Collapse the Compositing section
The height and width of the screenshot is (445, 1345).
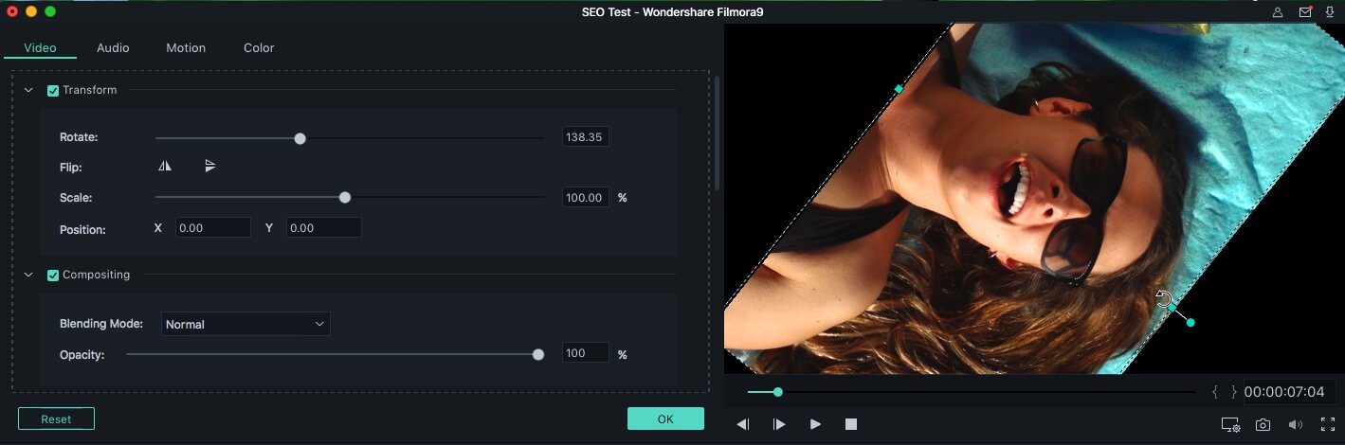coord(28,275)
